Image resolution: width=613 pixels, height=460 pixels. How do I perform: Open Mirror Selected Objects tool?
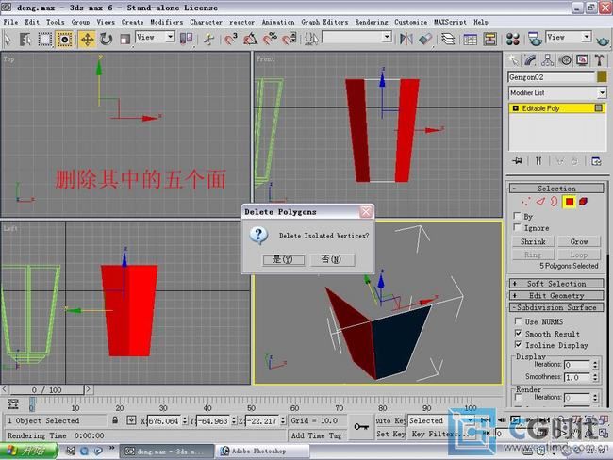tap(406, 39)
